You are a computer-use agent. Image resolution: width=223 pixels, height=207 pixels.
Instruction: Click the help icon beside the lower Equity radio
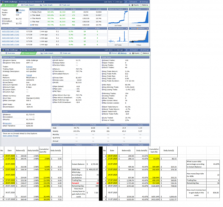pyautogui.click(x=130, y=53)
